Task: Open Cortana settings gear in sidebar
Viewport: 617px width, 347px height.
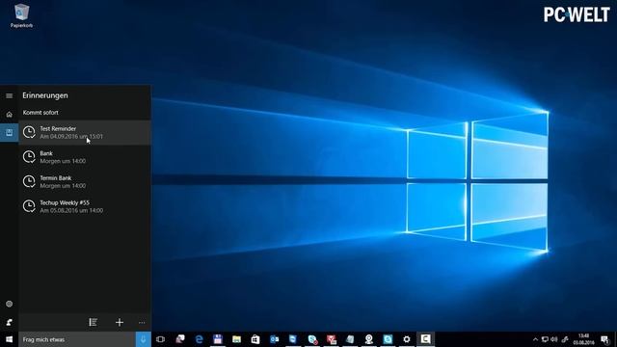Action: (x=9, y=304)
